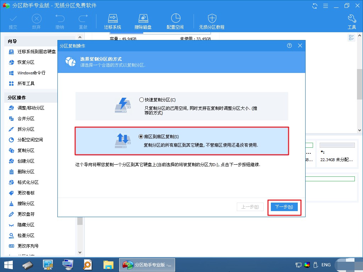The image size is (363, 272).
Task: Collapse the 向导 section header
Action: (x=40, y=41)
